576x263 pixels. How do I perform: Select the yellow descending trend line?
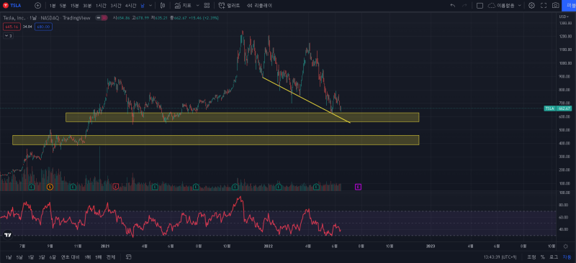[306, 100]
